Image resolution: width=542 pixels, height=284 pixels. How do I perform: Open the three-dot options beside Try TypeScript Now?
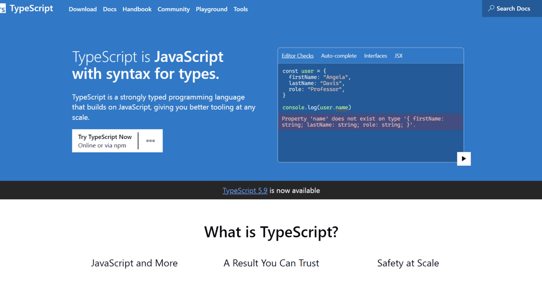[151, 141]
